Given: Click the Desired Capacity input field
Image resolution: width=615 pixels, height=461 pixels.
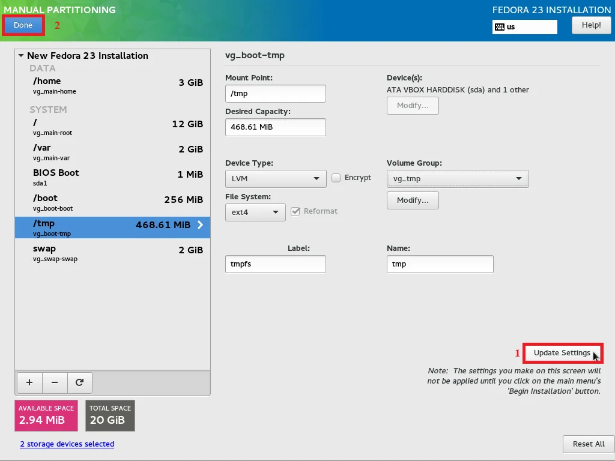Looking at the screenshot, I should point(275,127).
